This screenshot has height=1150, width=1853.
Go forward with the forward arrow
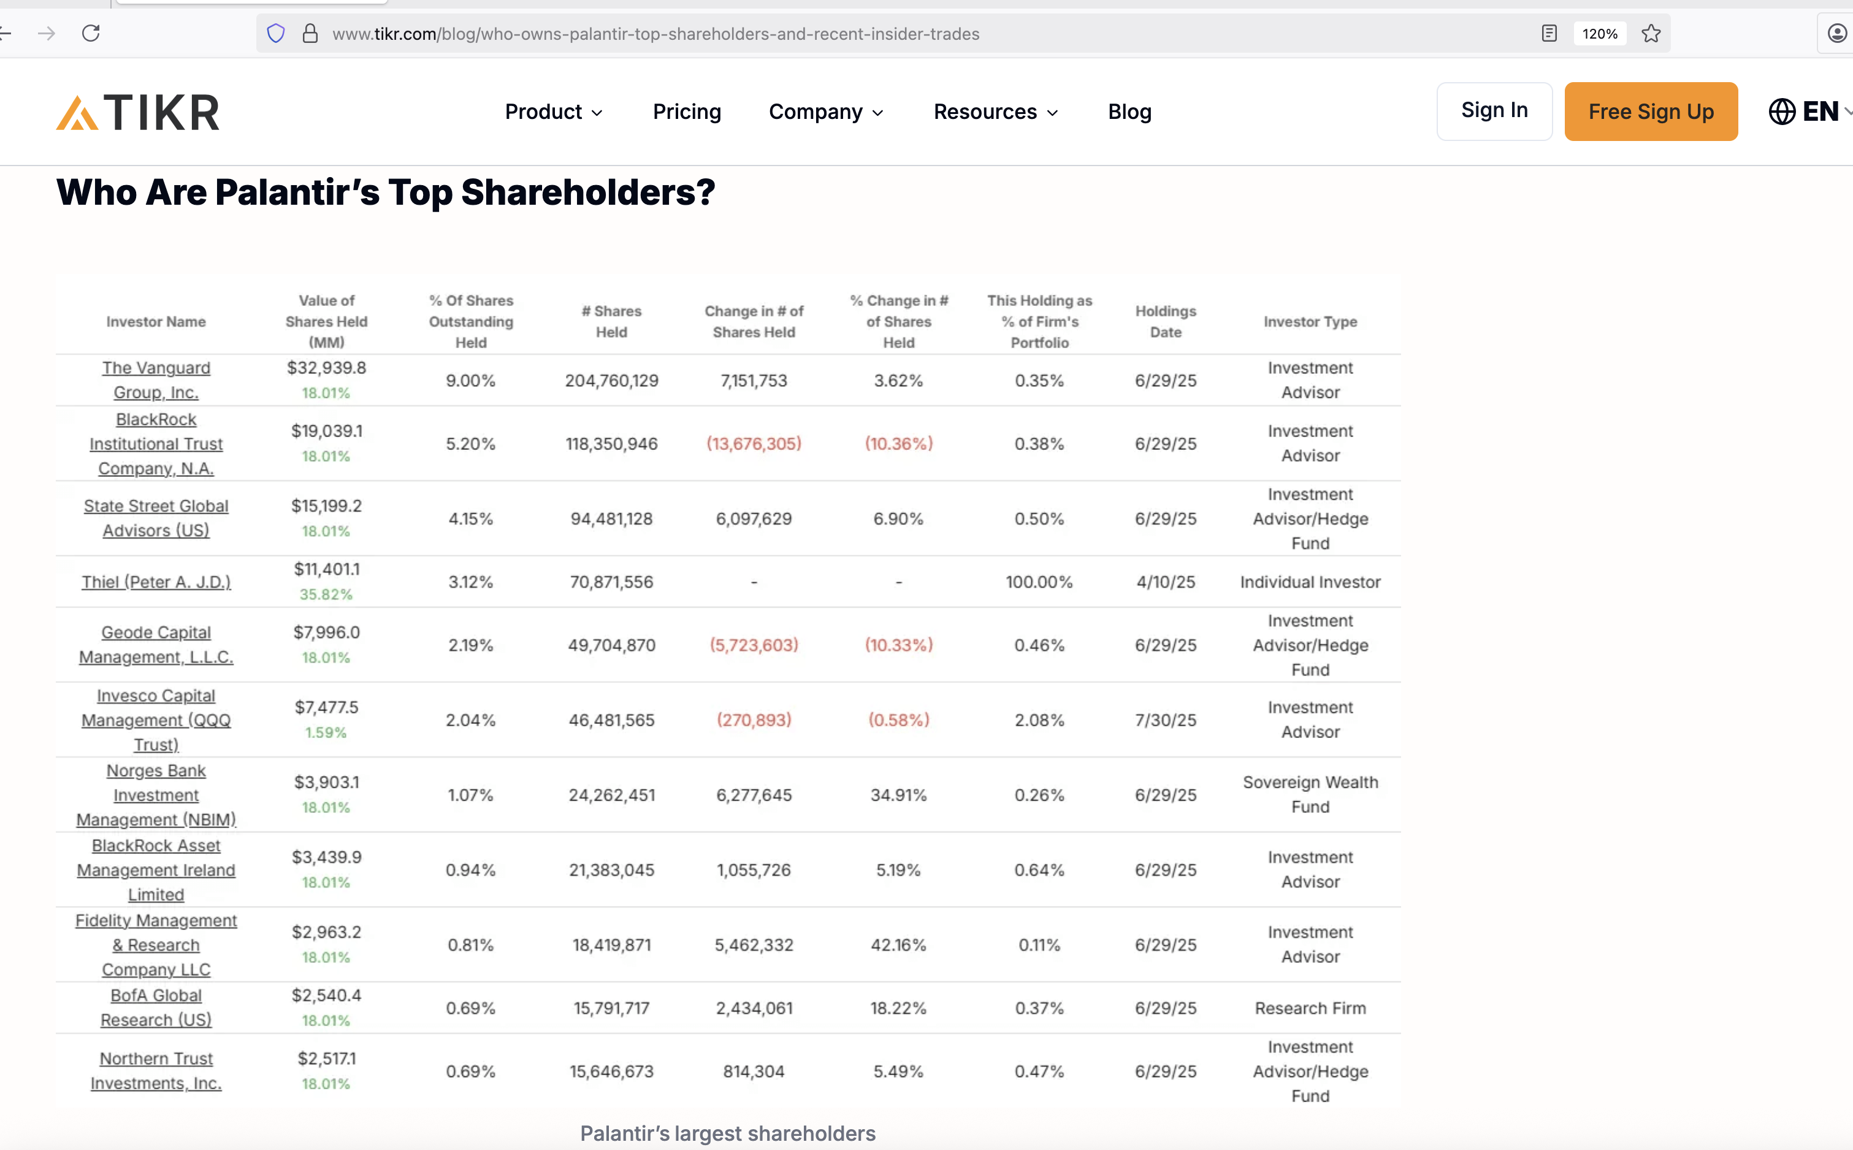[x=47, y=34]
